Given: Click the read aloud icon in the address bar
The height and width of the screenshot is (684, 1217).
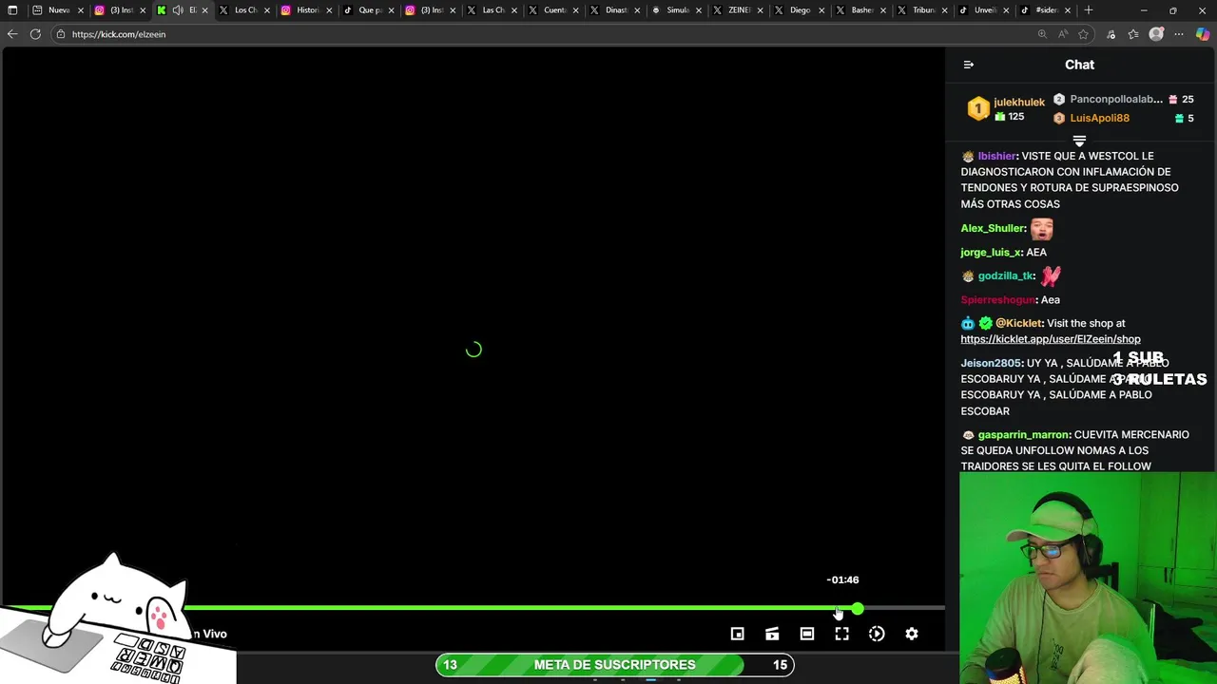Looking at the screenshot, I should point(1063,34).
